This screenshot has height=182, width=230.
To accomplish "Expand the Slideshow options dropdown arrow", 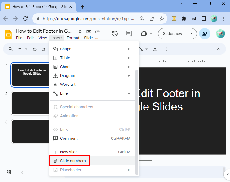I will (192, 34).
